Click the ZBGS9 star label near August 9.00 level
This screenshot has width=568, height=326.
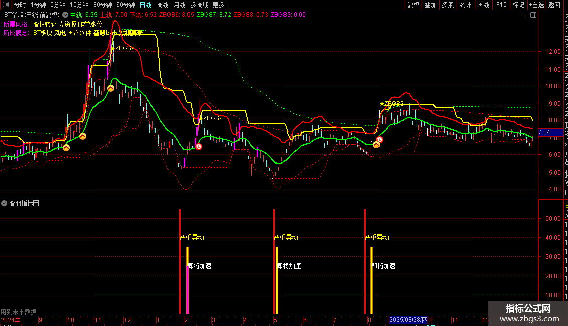pos(392,104)
